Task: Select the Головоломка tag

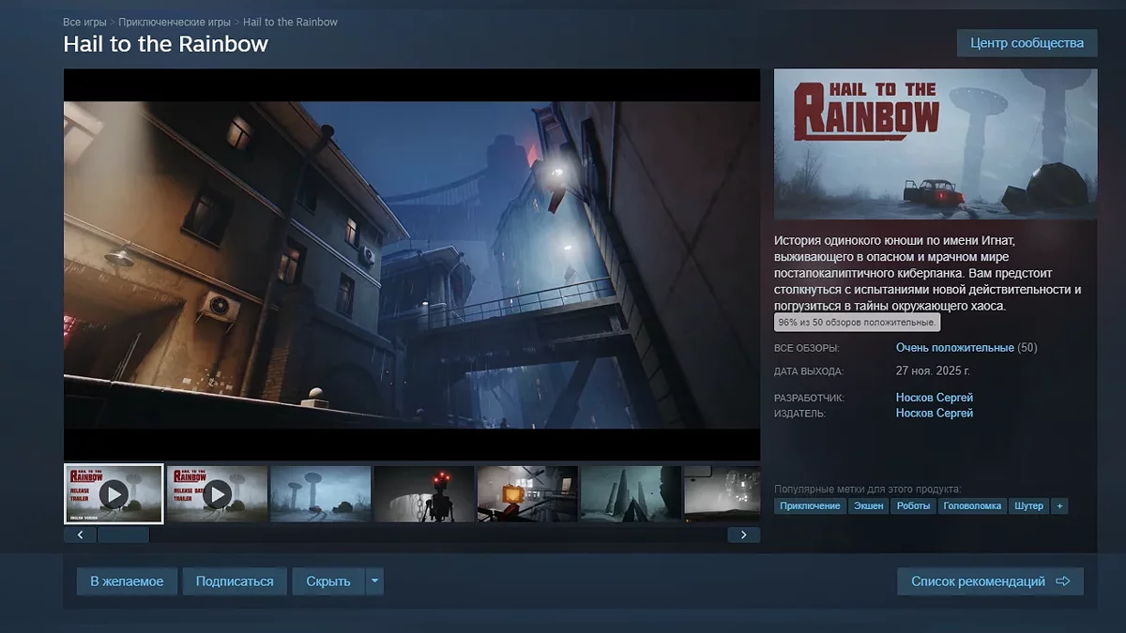Action: click(x=972, y=505)
